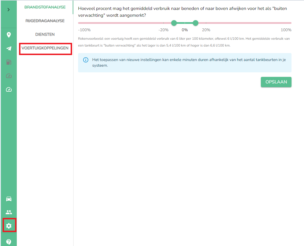Click the 'Hoeveel procent' question heading
The width and height of the screenshot is (304, 246).
183,12
